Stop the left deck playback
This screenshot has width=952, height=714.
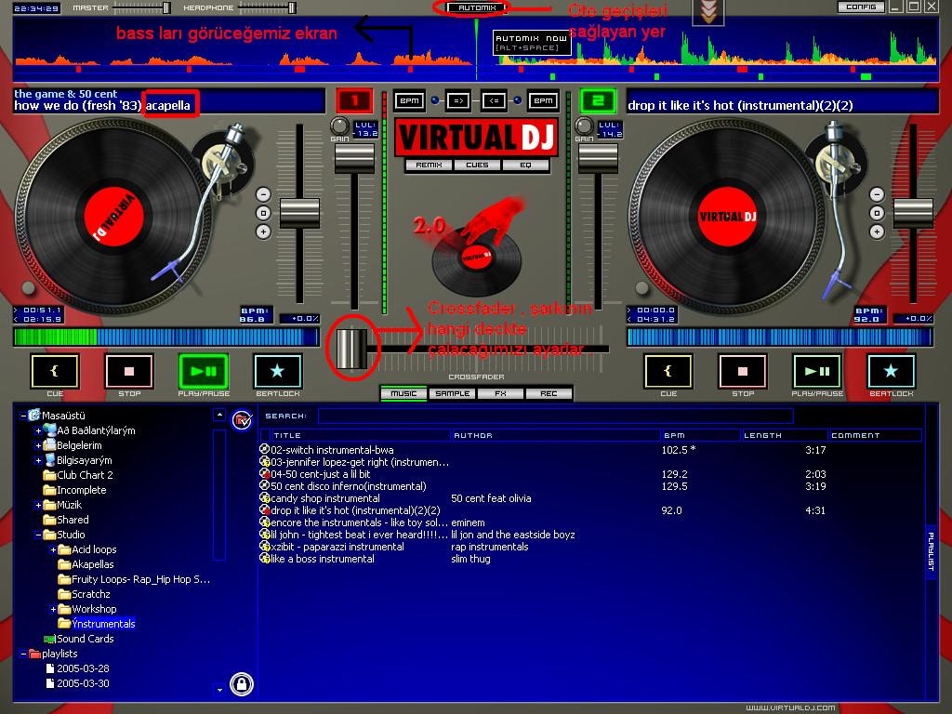click(129, 371)
